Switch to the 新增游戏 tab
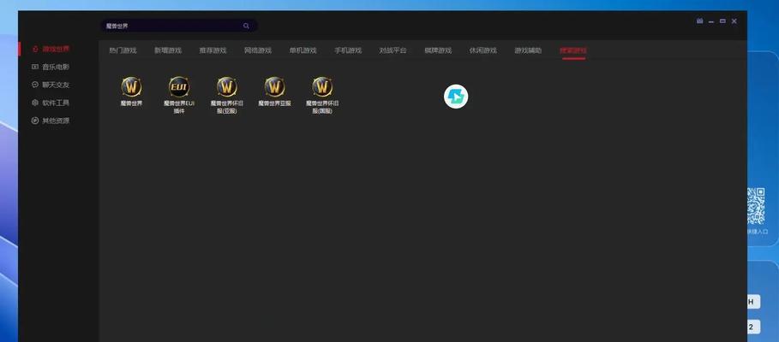This screenshot has height=342, width=779. tap(168, 50)
